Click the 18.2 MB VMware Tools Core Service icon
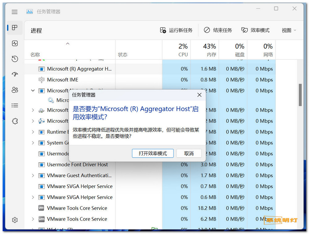The height and width of the screenshot is (234, 309). coord(41,208)
